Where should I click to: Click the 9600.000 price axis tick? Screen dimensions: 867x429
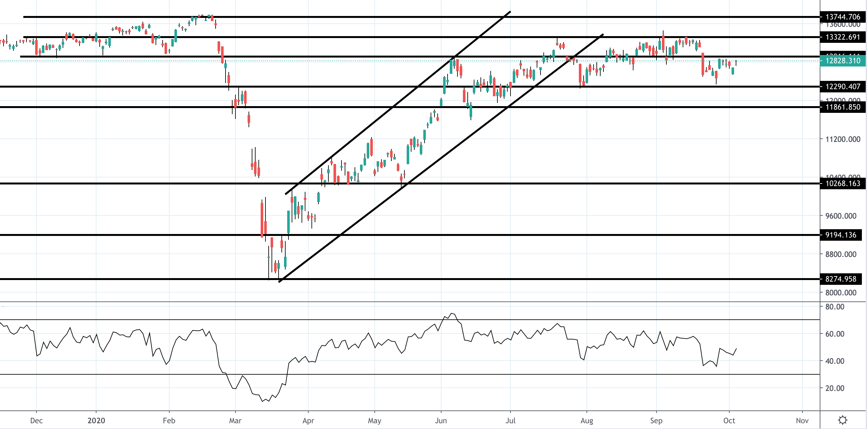[x=840, y=216]
